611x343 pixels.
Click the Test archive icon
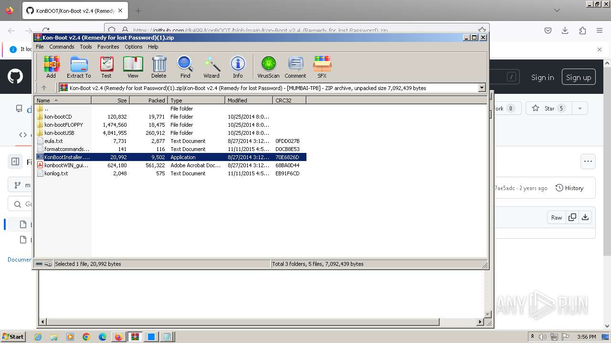pyautogui.click(x=106, y=67)
